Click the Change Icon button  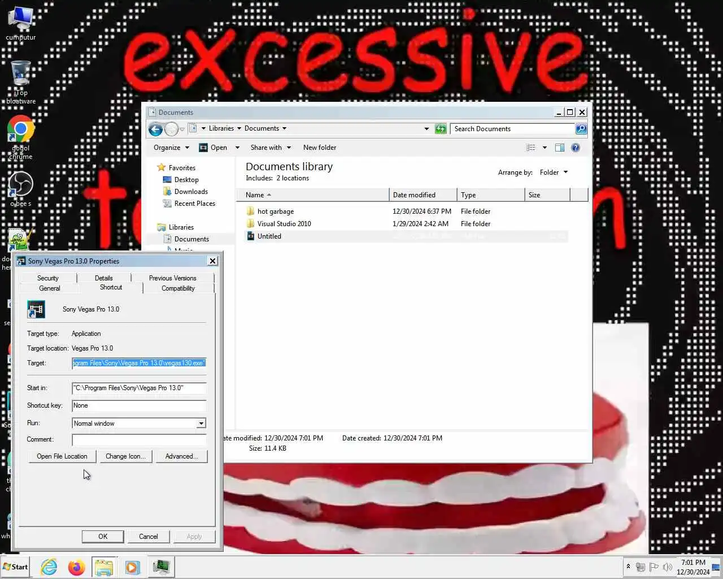(125, 456)
